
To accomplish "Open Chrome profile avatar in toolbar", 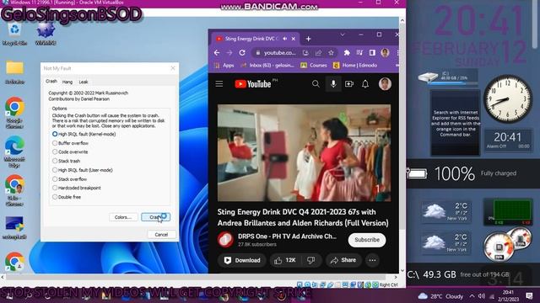I will click(385, 52).
